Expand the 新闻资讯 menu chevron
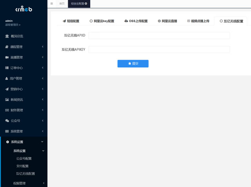The image size is (251, 187). pos(43,100)
